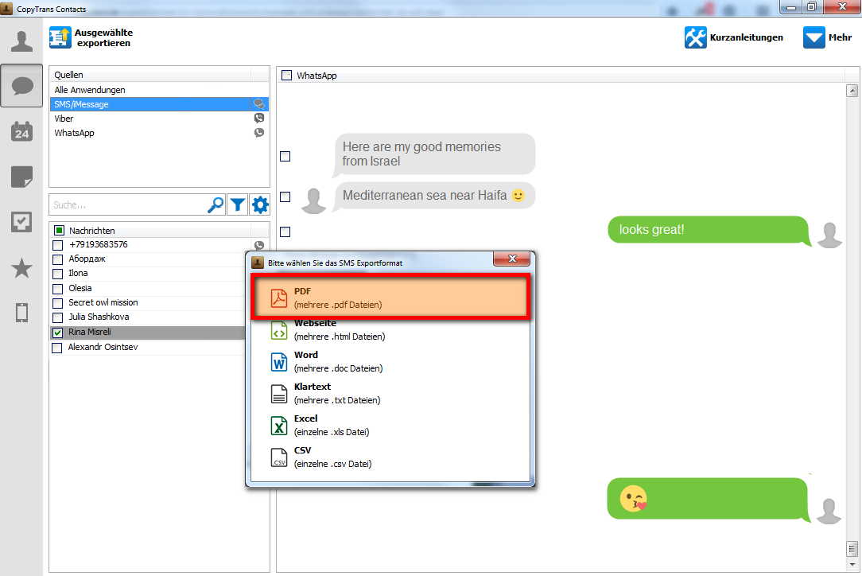Toggle the Nachrichten select-all checkbox
The width and height of the screenshot is (862, 576).
tap(59, 230)
